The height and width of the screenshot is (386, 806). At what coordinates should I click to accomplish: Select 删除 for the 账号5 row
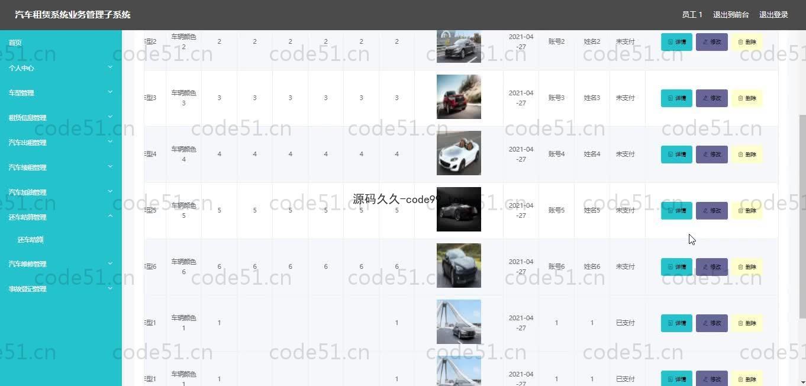747,211
